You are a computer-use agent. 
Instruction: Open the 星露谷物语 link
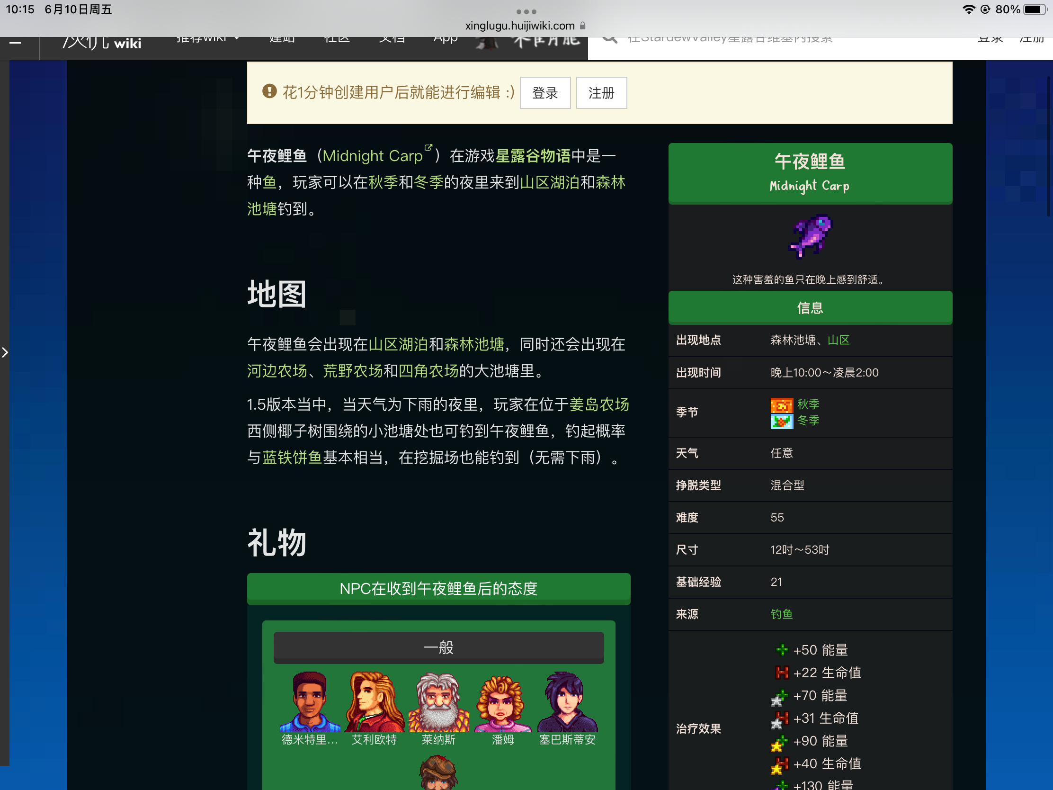[x=533, y=156]
